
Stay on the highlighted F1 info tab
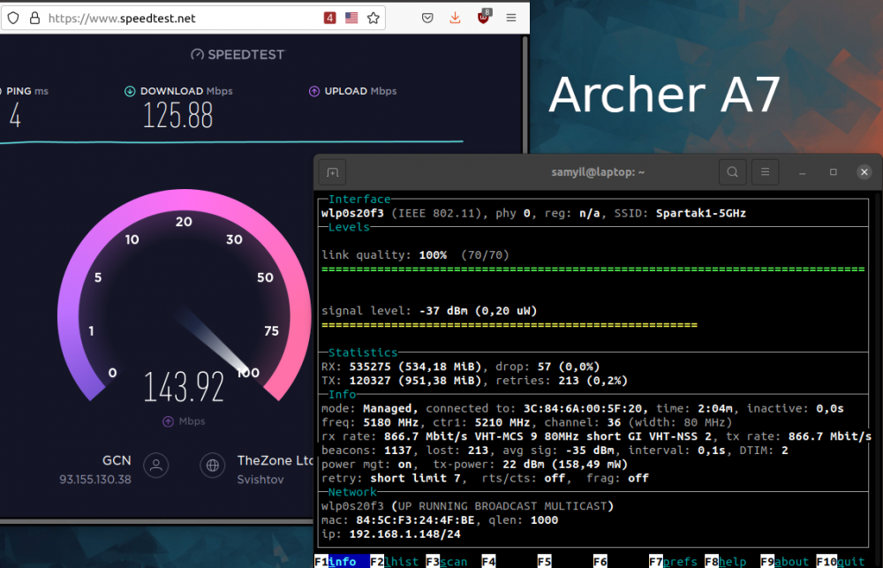tap(342, 561)
